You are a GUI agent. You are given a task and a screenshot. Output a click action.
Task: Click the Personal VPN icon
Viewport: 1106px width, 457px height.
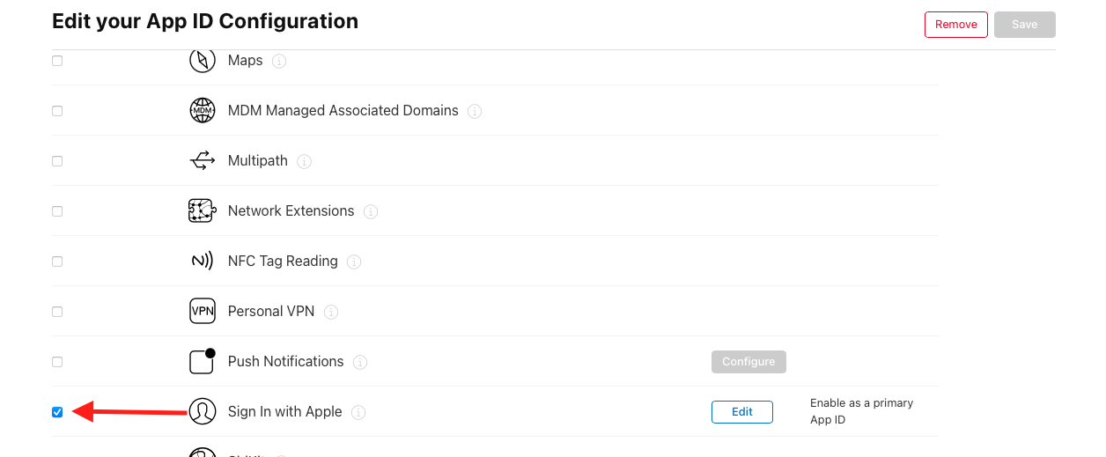pos(203,312)
